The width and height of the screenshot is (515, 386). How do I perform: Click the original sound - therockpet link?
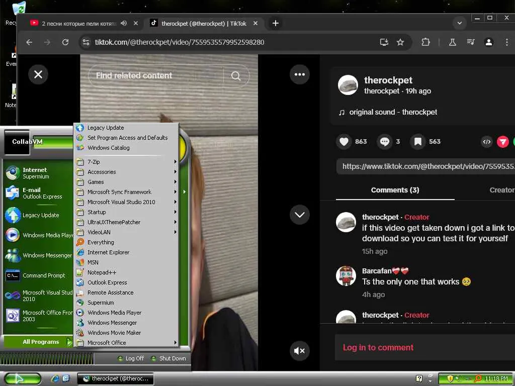click(x=393, y=112)
